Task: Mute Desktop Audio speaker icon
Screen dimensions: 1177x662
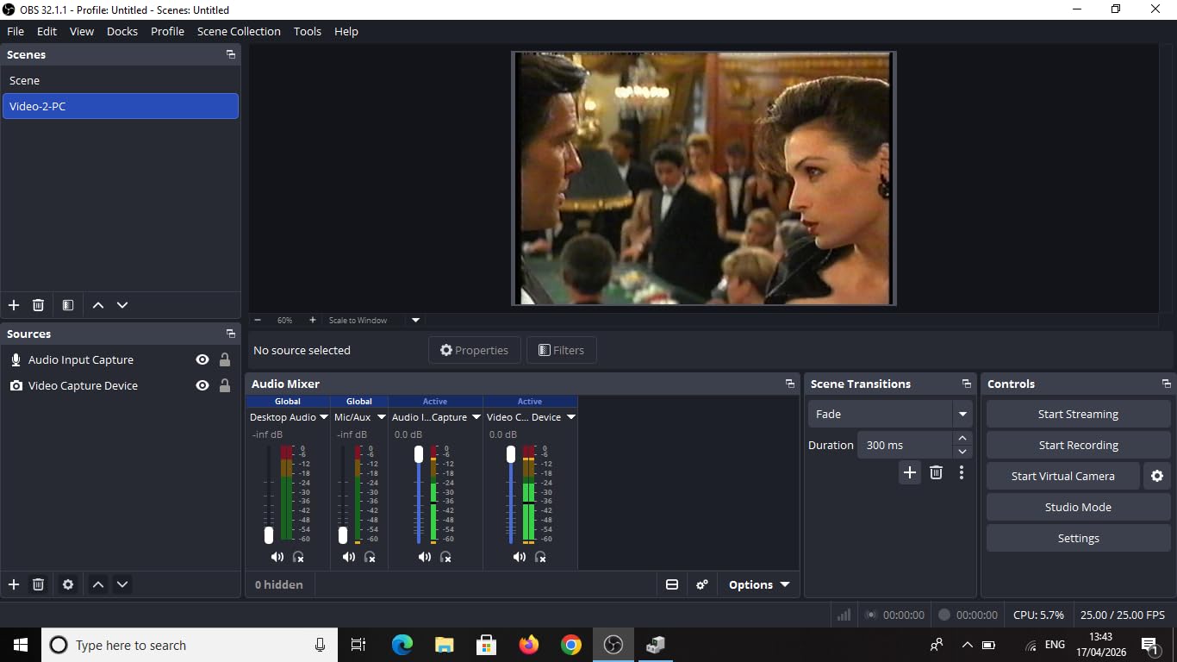Action: tap(277, 557)
